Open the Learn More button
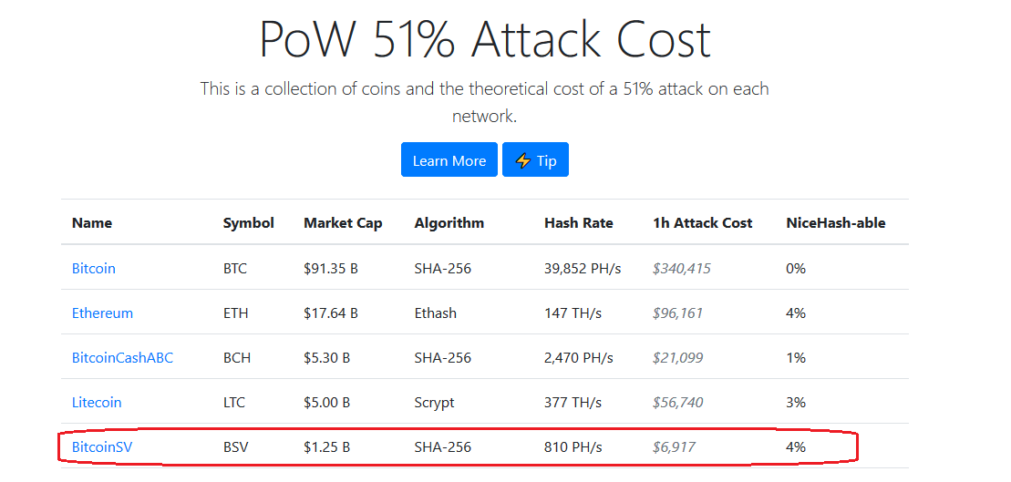The image size is (1011, 482). click(x=449, y=160)
